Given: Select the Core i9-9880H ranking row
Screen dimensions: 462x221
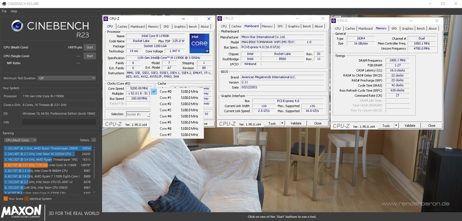Looking at the screenshot, I should tap(48, 170).
